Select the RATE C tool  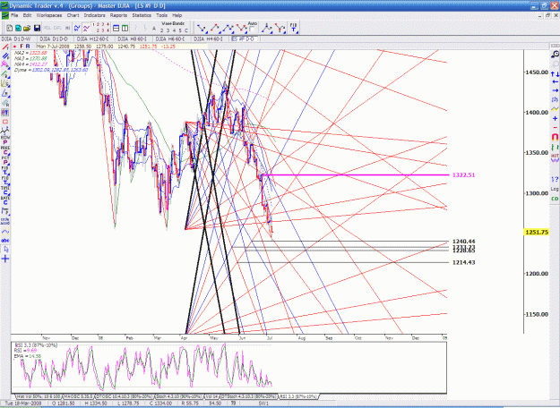[x=5, y=200]
